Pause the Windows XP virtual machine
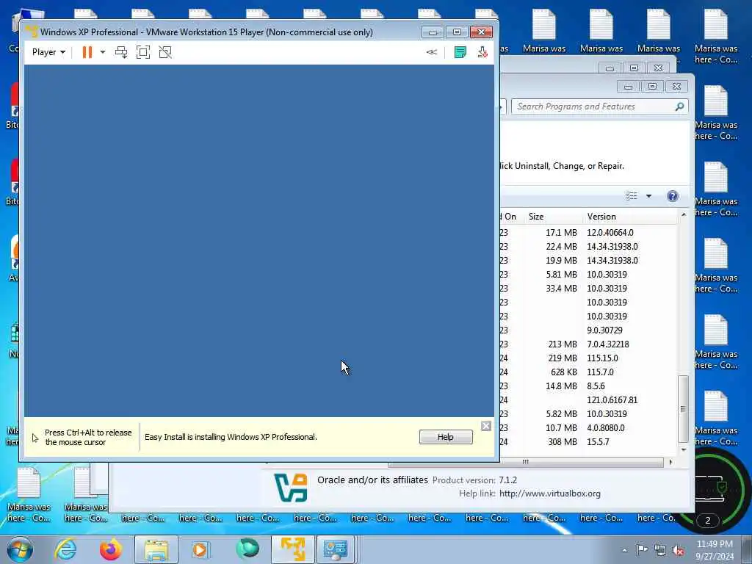 pos(87,52)
